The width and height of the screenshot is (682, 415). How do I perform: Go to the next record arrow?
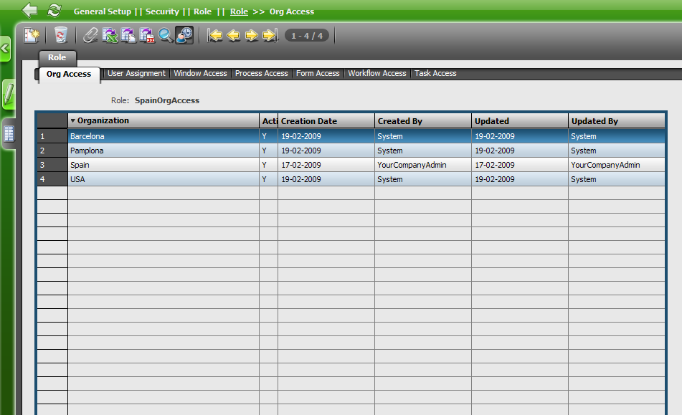(x=252, y=35)
